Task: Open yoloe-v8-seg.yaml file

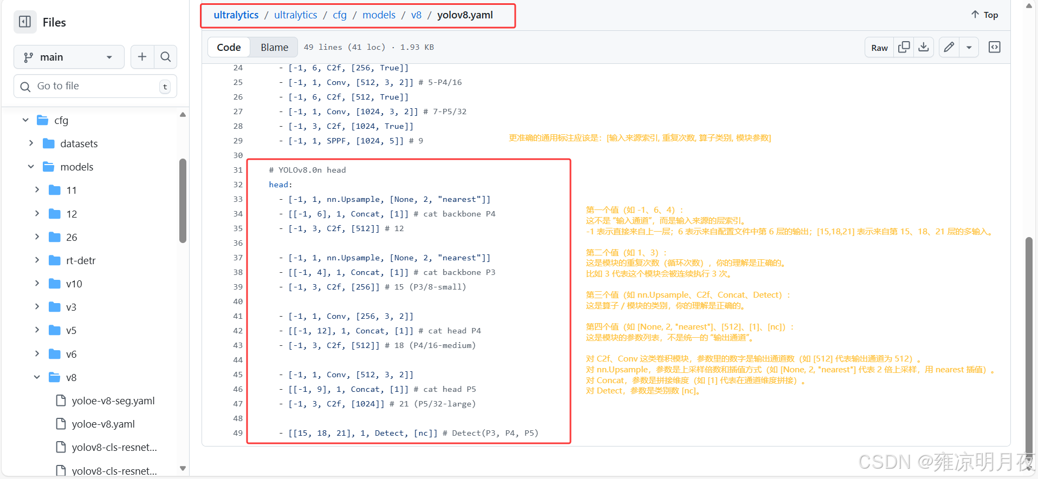Action: [x=113, y=401]
